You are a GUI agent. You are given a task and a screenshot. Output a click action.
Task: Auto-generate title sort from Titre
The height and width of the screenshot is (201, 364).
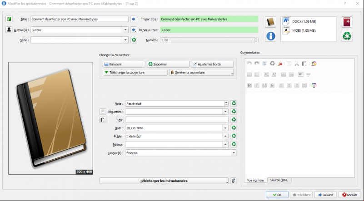pyautogui.click(x=134, y=19)
